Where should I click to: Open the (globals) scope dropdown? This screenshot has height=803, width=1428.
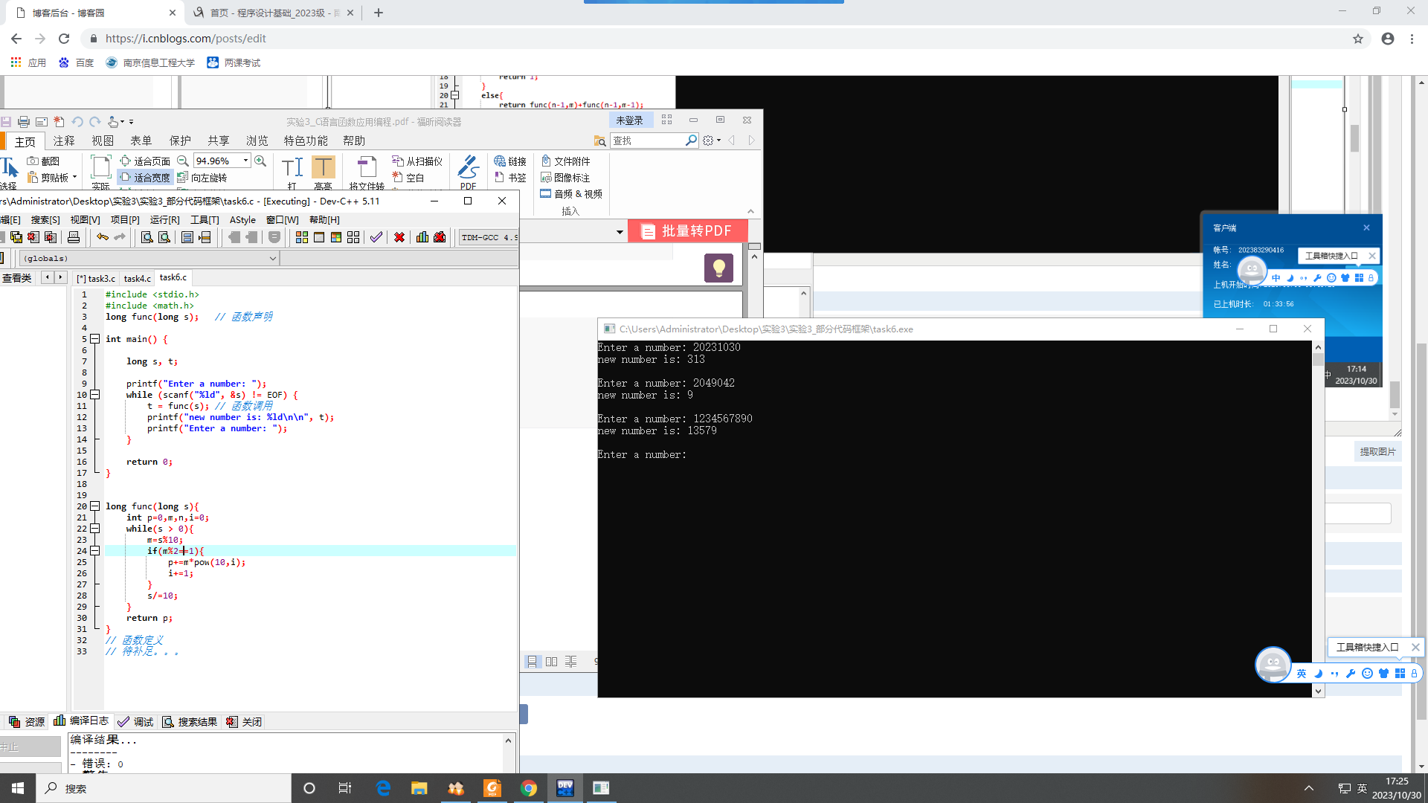272,259
